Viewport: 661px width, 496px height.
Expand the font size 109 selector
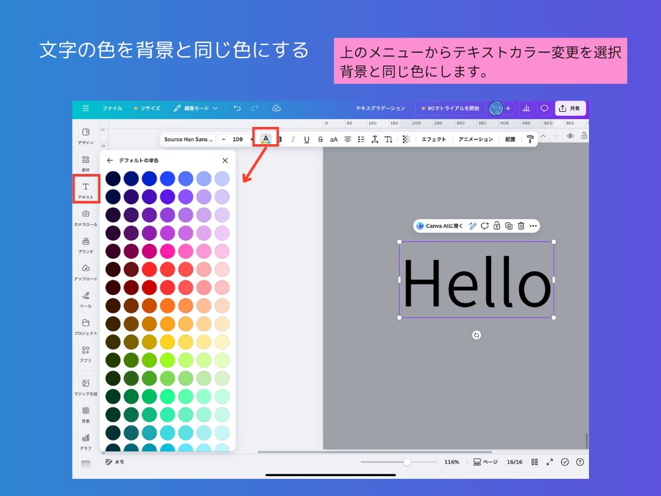[x=236, y=139]
